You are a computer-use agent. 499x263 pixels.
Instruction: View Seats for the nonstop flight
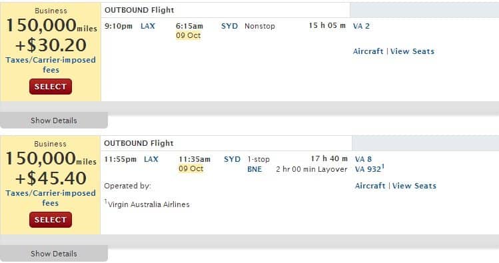tap(412, 51)
